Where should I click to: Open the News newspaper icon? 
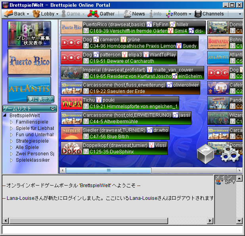coord(127,14)
